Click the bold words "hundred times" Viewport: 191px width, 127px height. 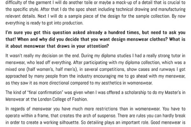(124, 33)
